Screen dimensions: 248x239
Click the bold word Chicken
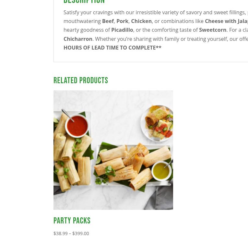click(x=141, y=21)
